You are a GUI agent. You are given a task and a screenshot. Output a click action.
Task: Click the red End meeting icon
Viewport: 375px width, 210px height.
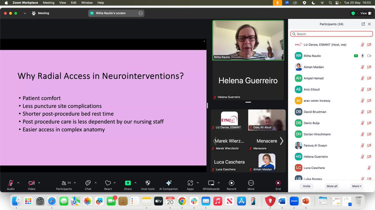(x=278, y=183)
